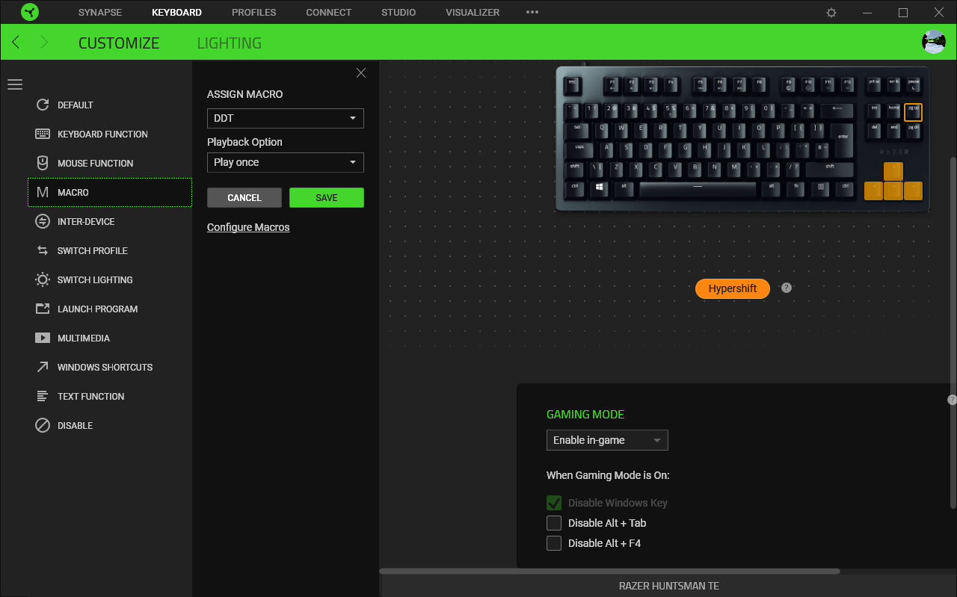Toggle the Disable Windows Key checkbox
Screen dimensions: 957x597
pyautogui.click(x=554, y=503)
